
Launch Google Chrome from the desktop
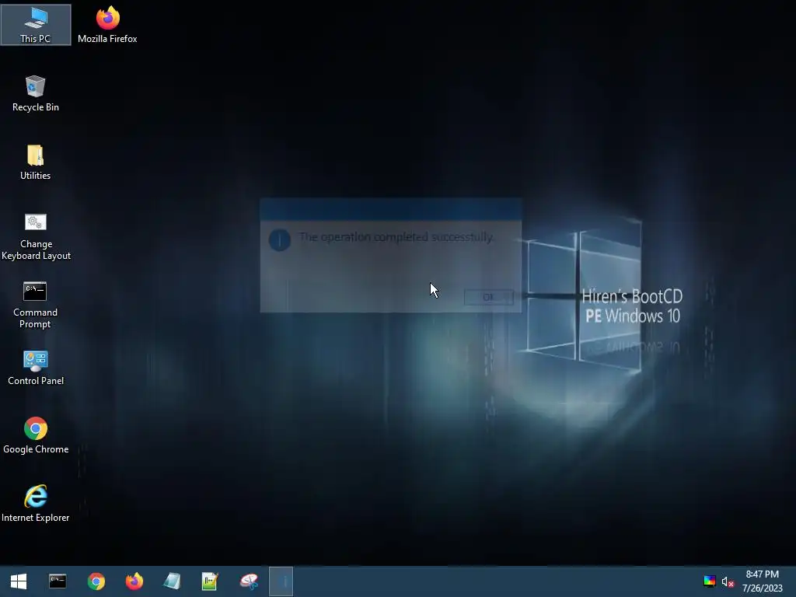coord(36,435)
